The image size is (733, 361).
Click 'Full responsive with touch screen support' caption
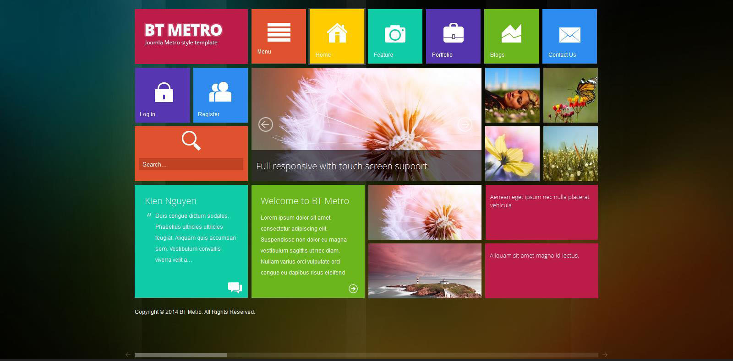[342, 166]
